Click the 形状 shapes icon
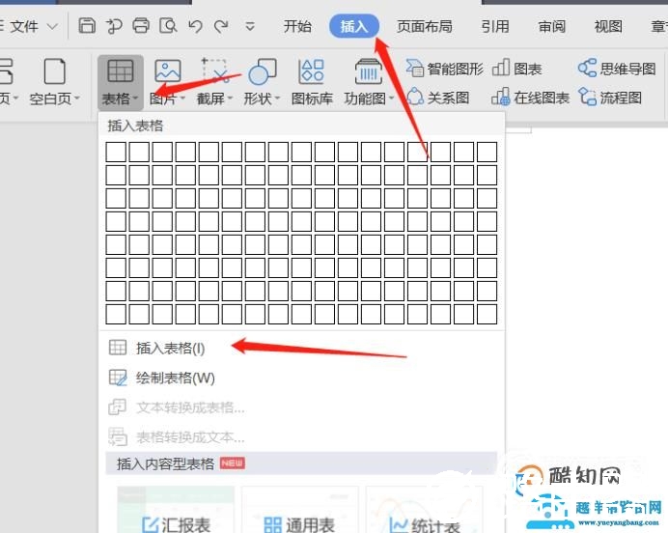The image size is (668, 533). click(x=262, y=71)
